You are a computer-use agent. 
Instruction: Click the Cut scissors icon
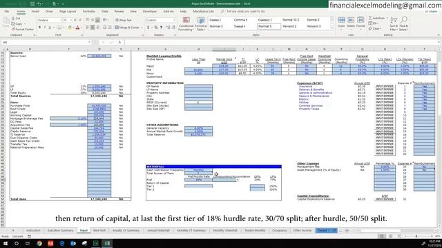(x=13, y=19)
